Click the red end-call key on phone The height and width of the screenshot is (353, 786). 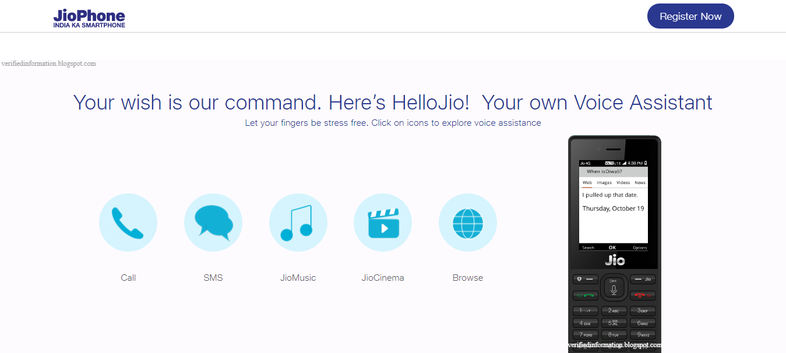[643, 295]
